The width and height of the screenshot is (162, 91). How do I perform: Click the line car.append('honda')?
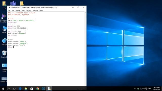[17, 34]
